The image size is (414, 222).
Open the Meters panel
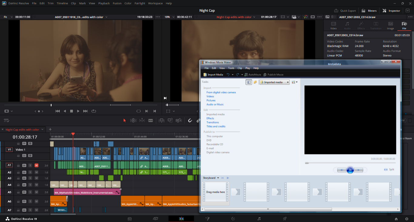point(369,11)
